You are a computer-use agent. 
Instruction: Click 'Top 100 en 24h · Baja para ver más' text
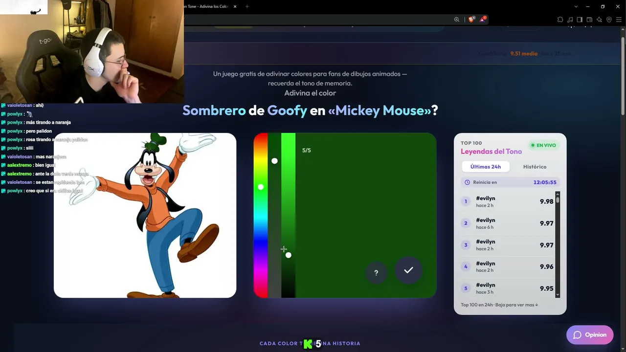click(499, 305)
